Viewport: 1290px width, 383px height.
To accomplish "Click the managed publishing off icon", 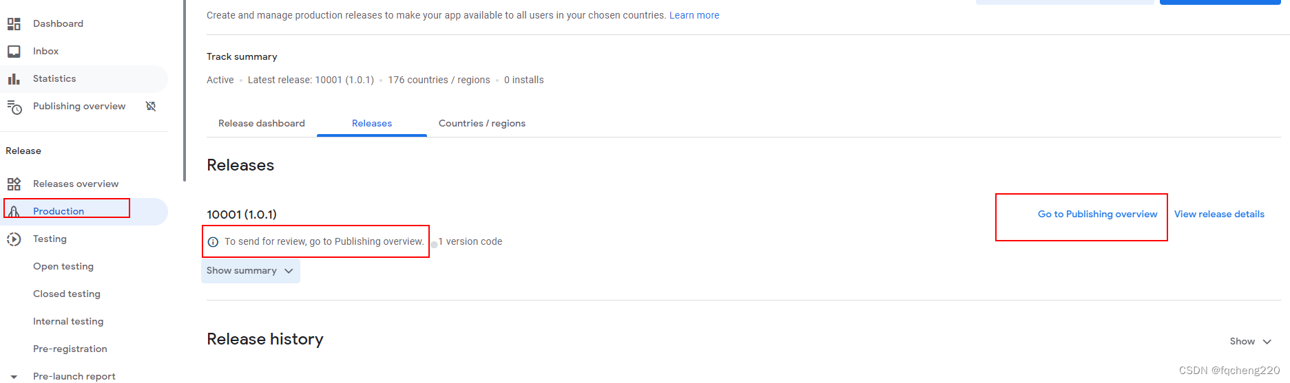I will (x=151, y=106).
